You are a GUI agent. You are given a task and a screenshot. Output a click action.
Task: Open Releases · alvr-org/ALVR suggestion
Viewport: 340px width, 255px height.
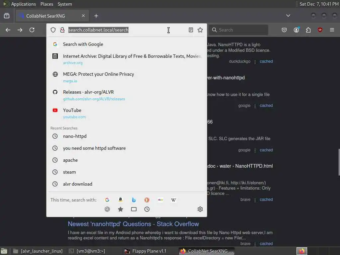pyautogui.click(x=127, y=95)
